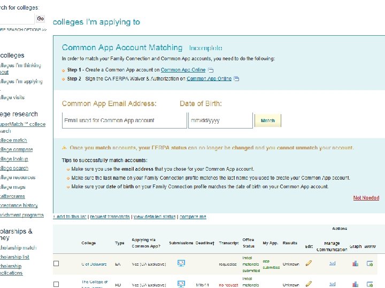Open college lookup sidebar link

14,159
